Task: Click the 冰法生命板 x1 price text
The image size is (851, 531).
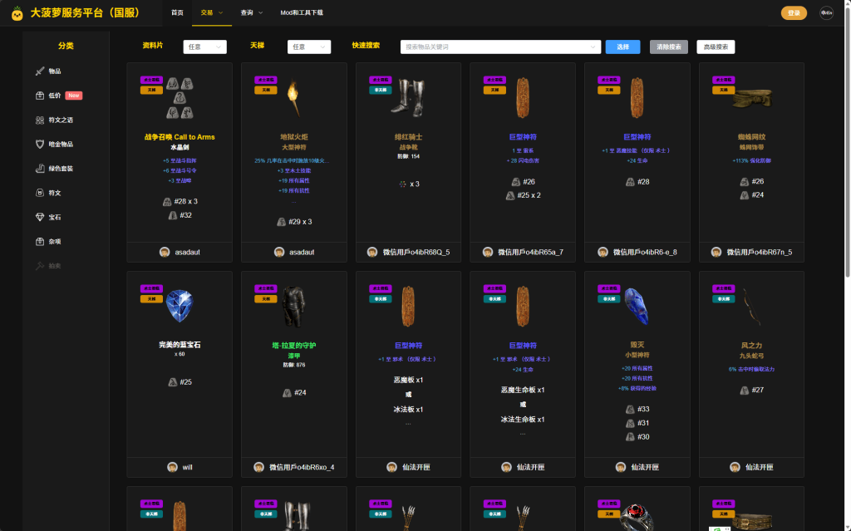Action: [x=523, y=420]
